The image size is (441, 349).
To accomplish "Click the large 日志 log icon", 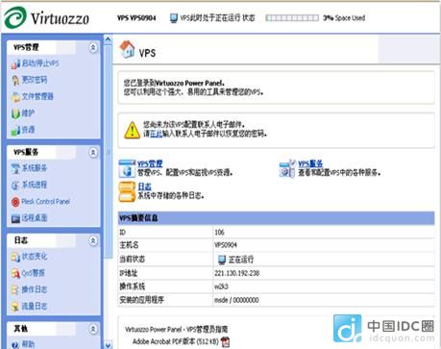I will click(x=127, y=191).
